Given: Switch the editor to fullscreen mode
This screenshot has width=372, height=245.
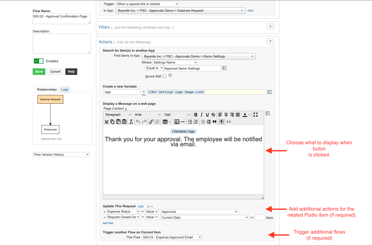Looking at the screenshot, I should click(256, 115).
